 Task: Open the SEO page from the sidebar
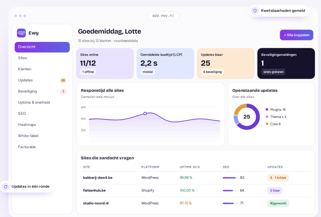pyautogui.click(x=42, y=114)
